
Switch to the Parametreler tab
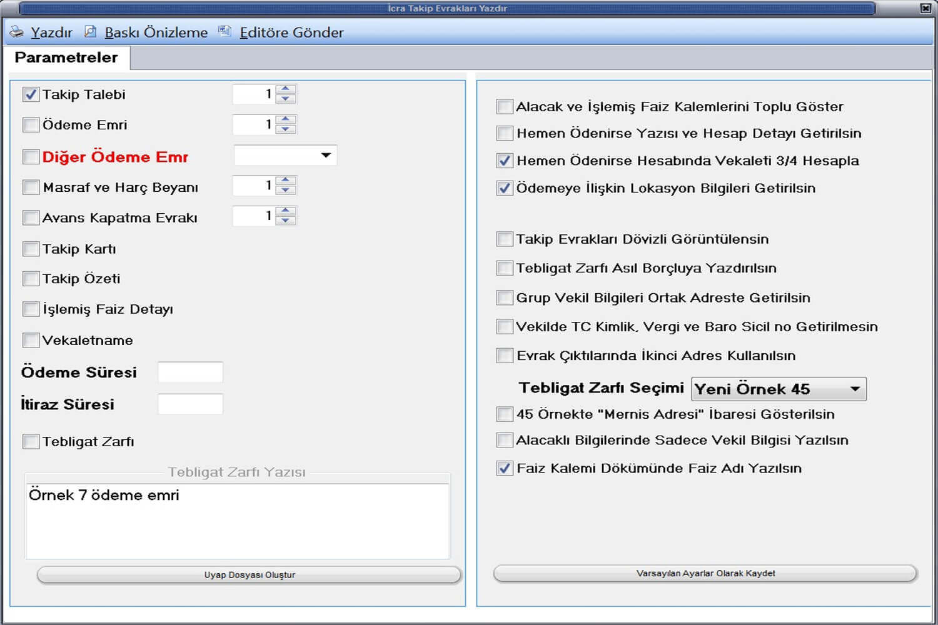click(66, 57)
